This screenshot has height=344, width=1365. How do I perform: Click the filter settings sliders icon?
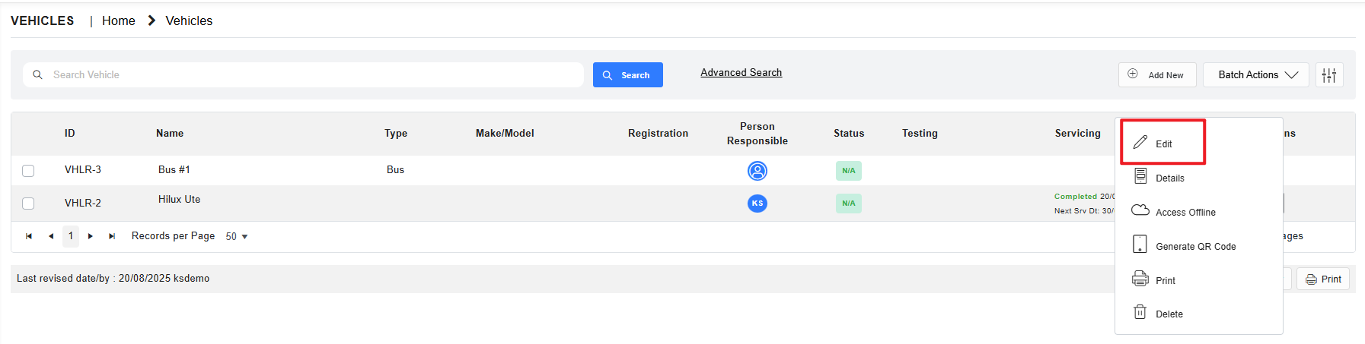point(1328,75)
